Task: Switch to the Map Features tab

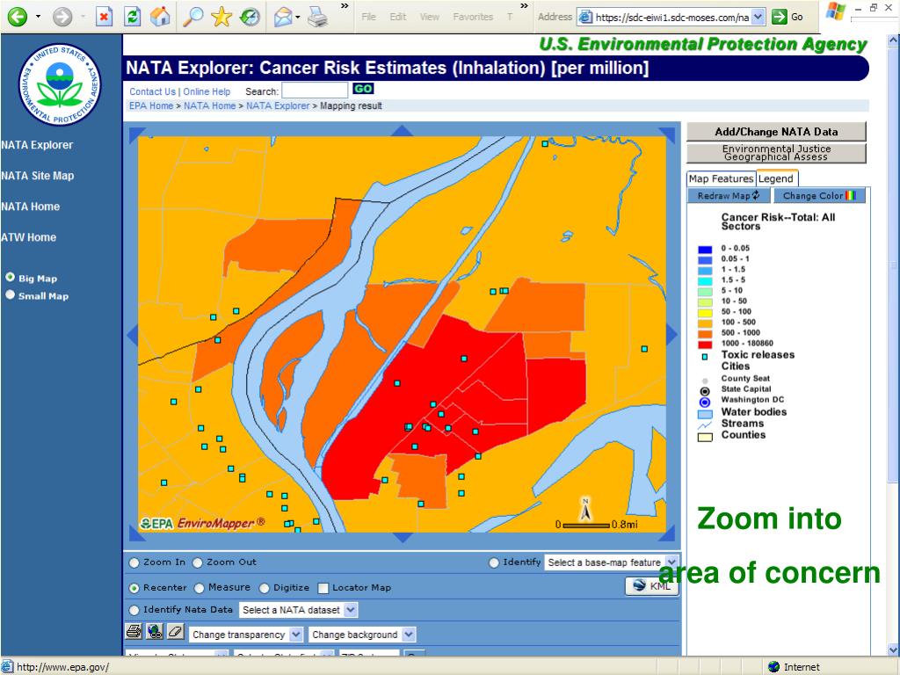Action: coord(721,178)
